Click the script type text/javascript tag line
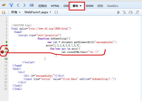Screen dimensions: 142x101 [40, 35]
